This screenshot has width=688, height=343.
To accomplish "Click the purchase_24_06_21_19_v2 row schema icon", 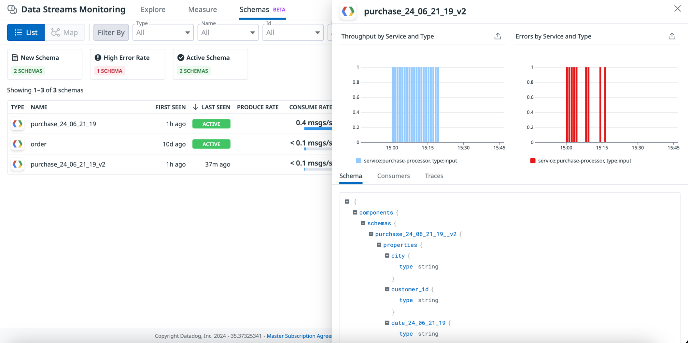I will (x=18, y=164).
